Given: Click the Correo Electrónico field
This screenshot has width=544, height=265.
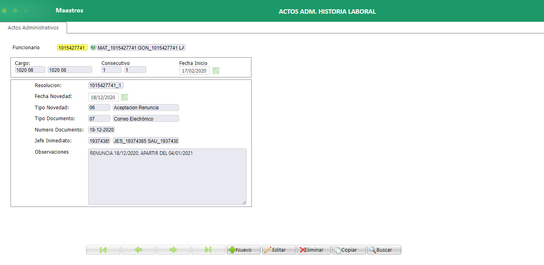Looking at the screenshot, I should pyautogui.click(x=146, y=119).
